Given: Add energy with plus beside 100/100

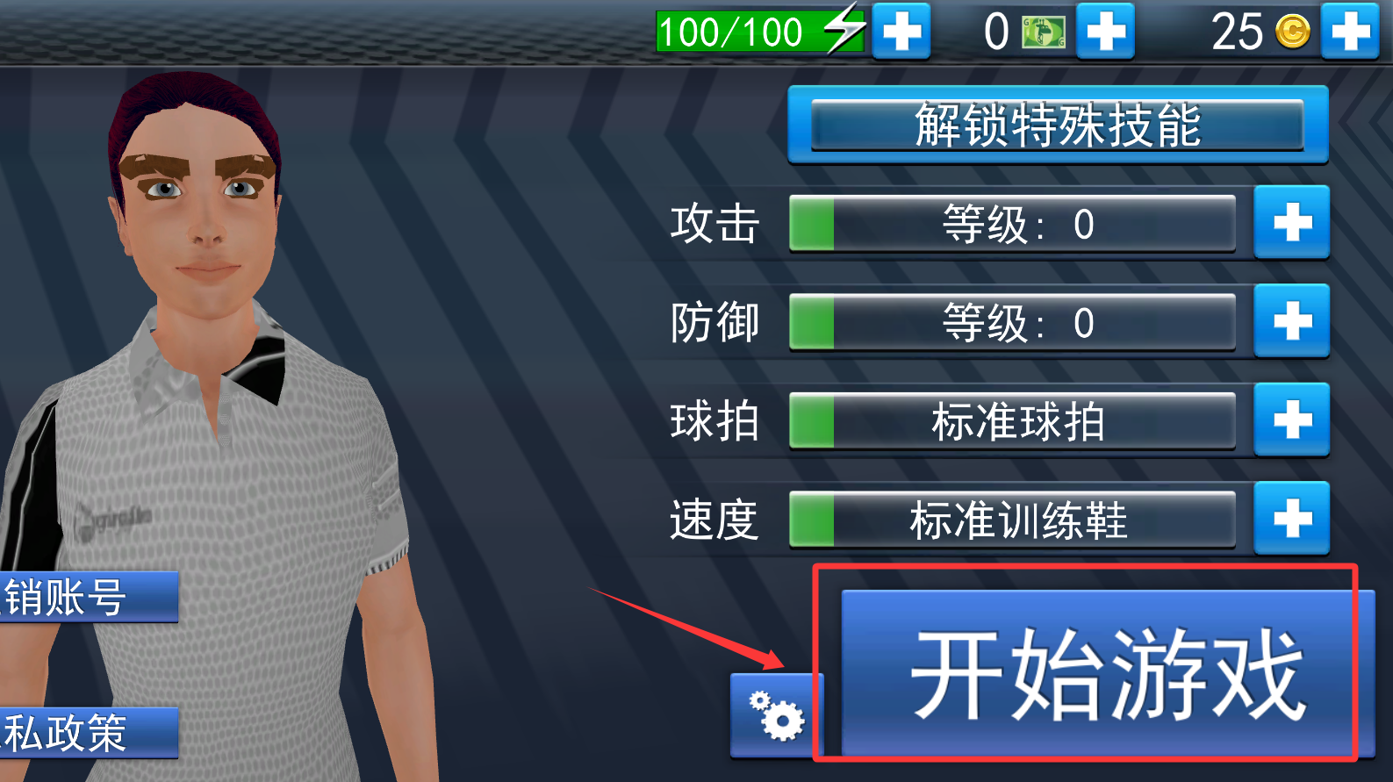Looking at the screenshot, I should coord(901,32).
